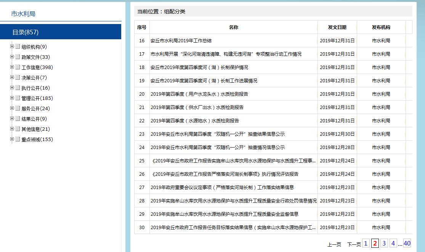The height and width of the screenshot is (252, 425).
Task: Expand the 管理公开(185) tree node
Action: point(12,98)
